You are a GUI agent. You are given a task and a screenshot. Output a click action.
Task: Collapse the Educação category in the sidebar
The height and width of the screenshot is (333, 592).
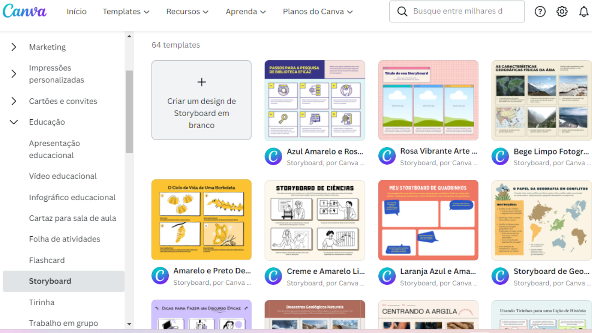coord(13,122)
